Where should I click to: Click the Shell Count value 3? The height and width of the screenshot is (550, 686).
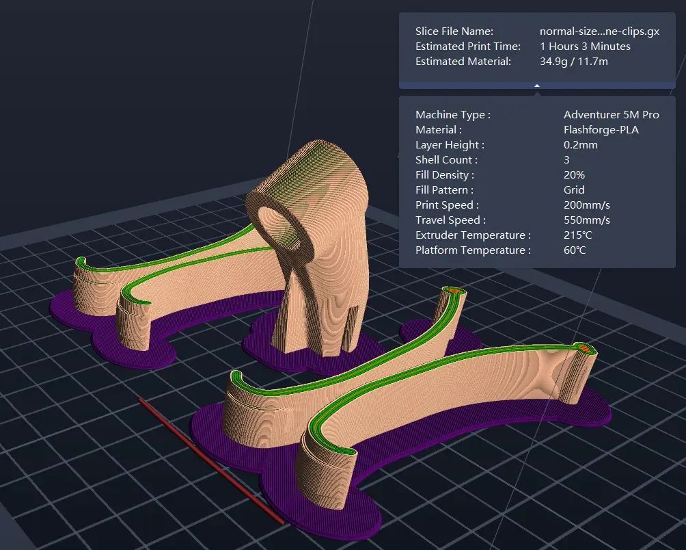[x=566, y=160]
